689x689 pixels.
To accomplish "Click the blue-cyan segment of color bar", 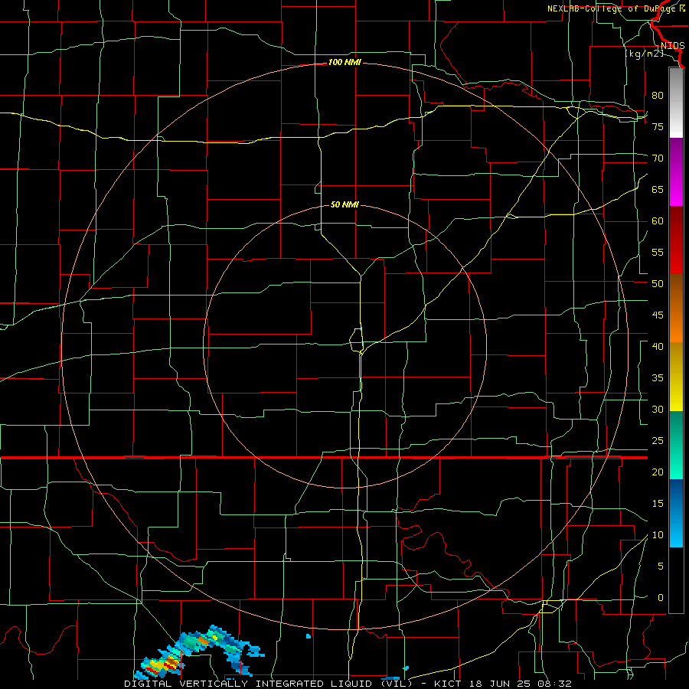I will [x=676, y=513].
